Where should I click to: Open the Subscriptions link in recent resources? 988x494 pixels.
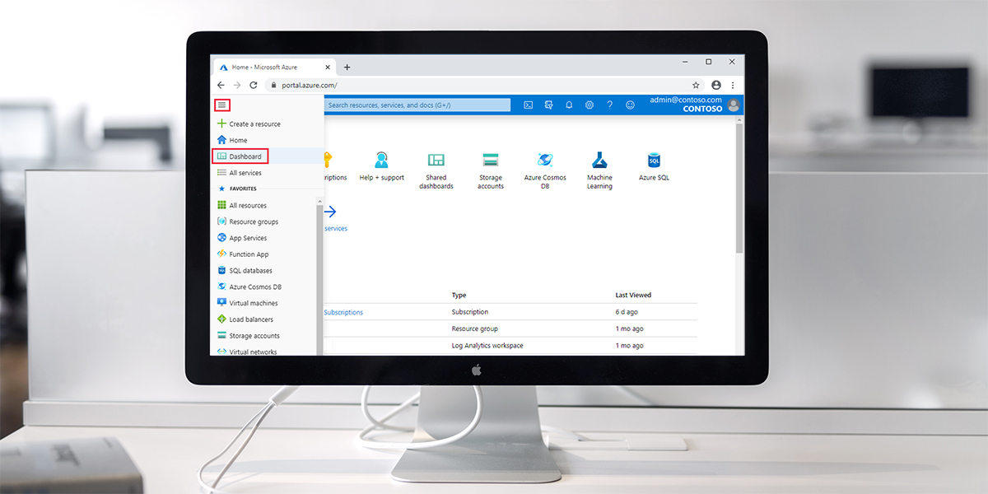343,313
